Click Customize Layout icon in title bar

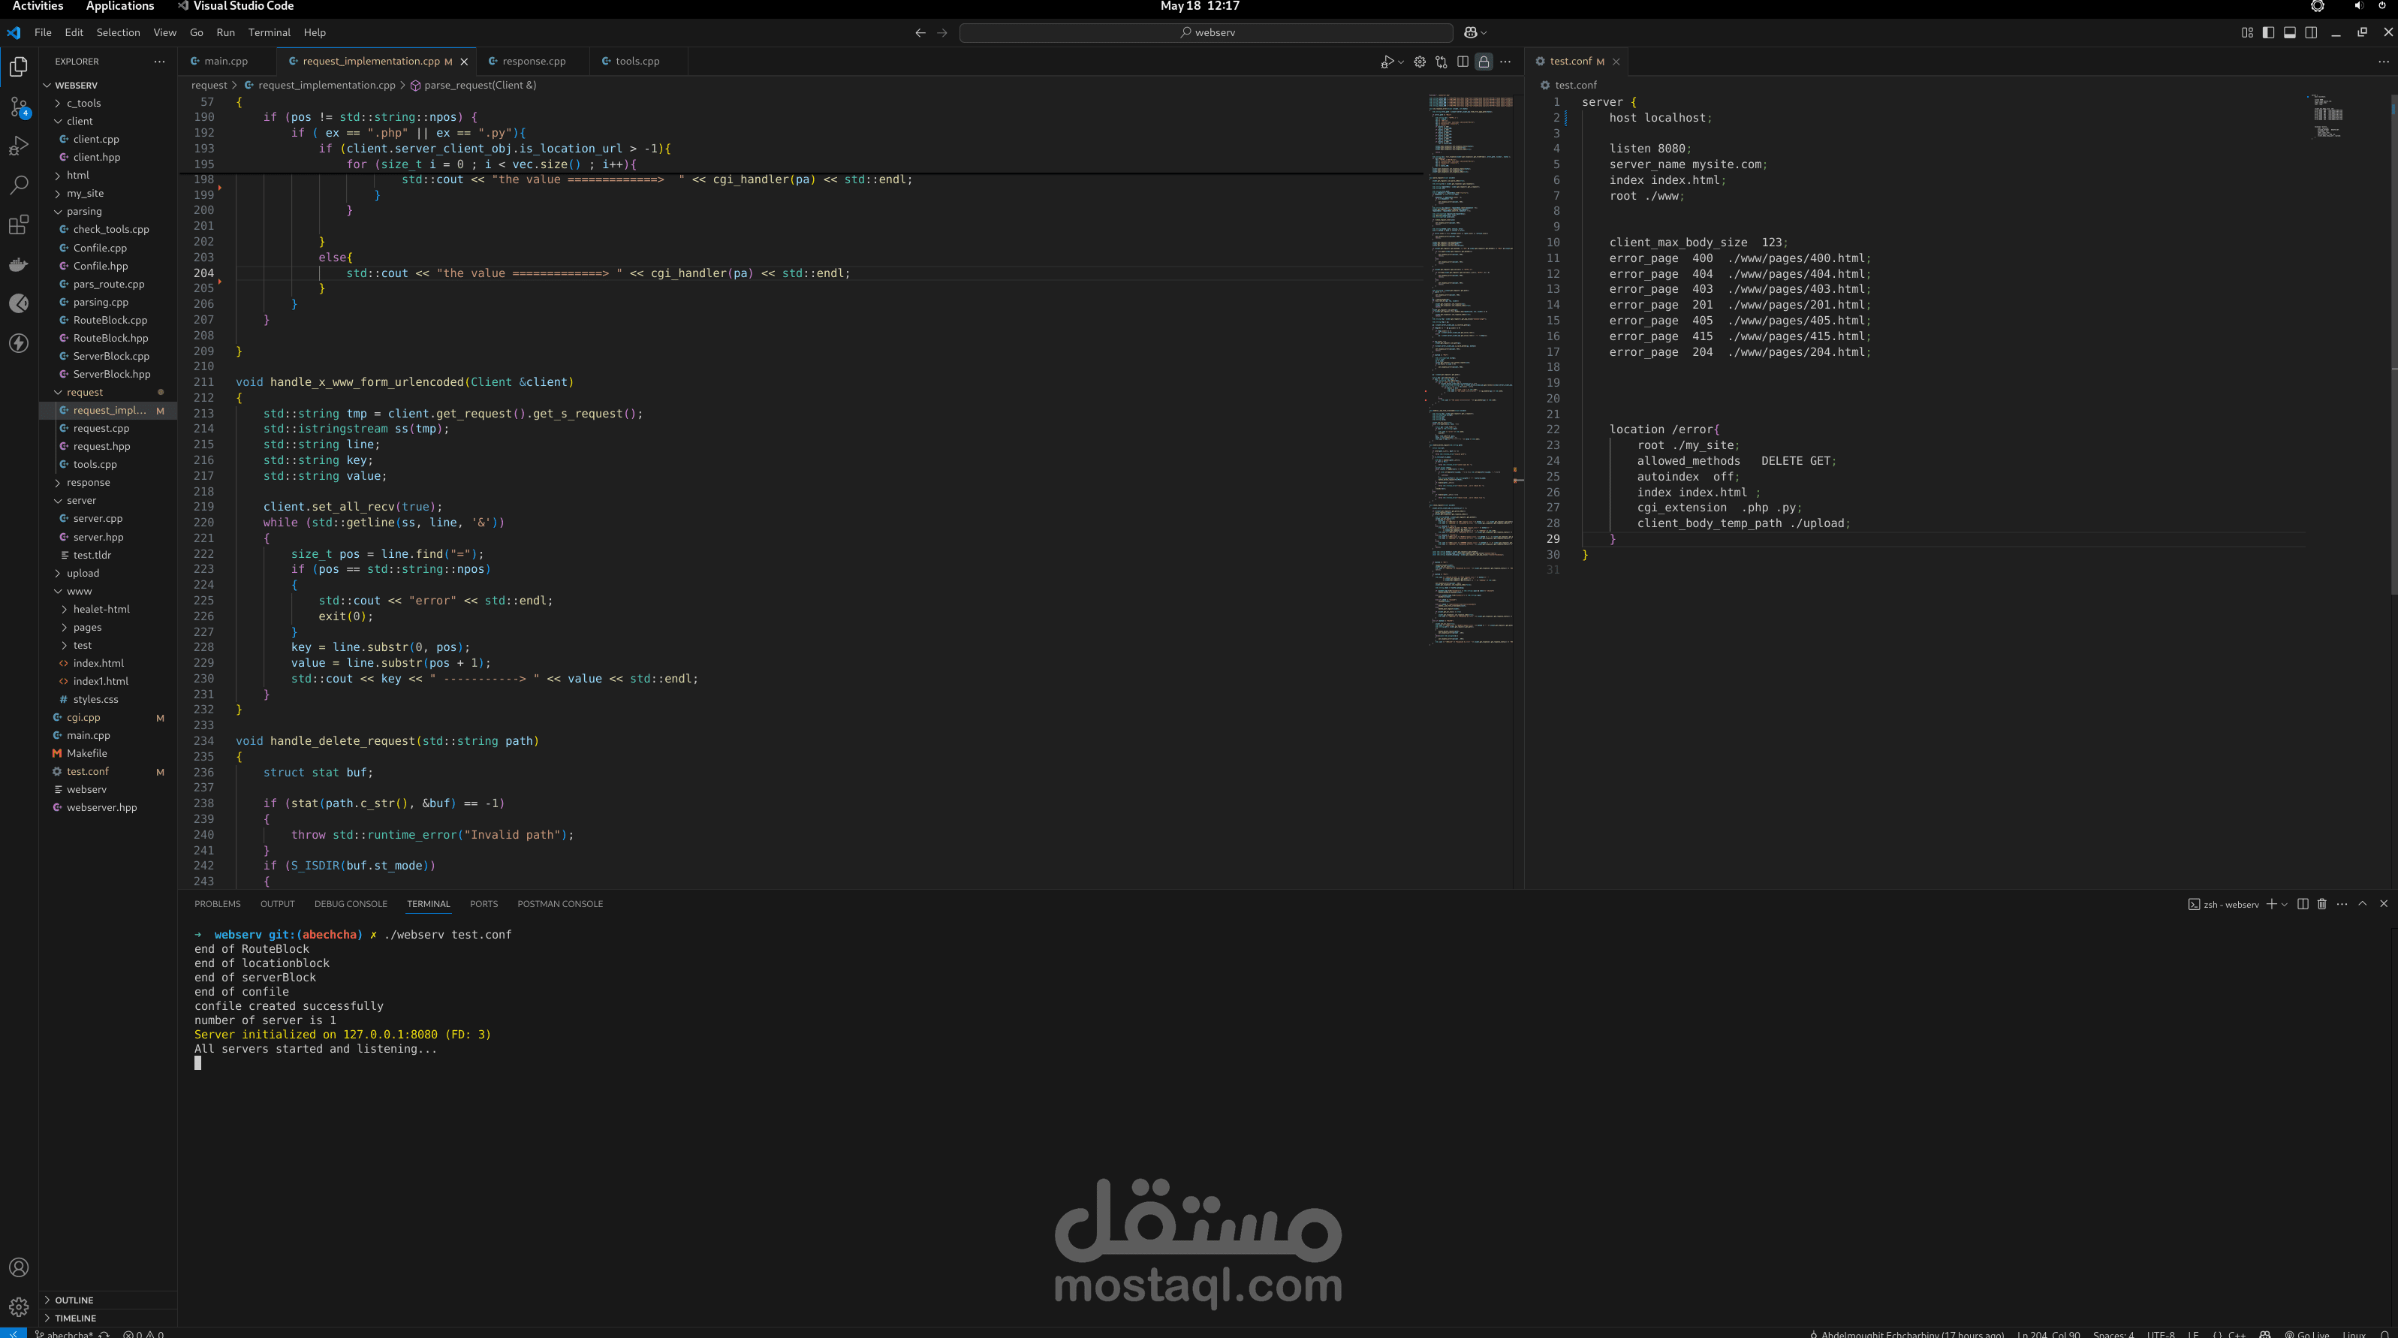point(2247,32)
